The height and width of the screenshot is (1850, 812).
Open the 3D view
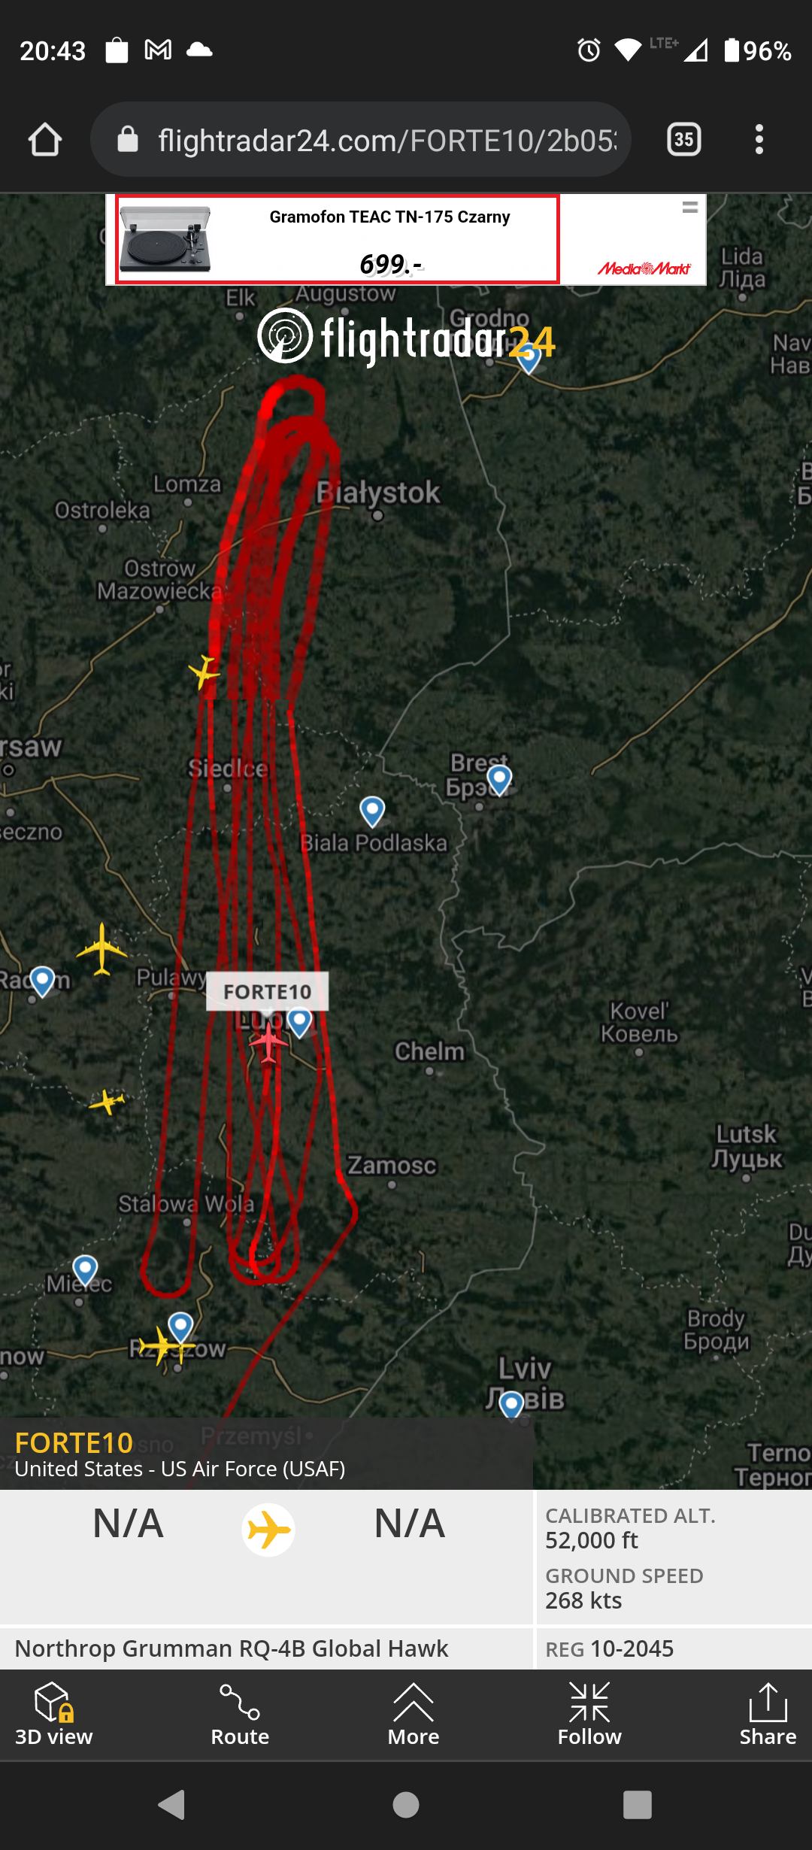click(x=53, y=1715)
